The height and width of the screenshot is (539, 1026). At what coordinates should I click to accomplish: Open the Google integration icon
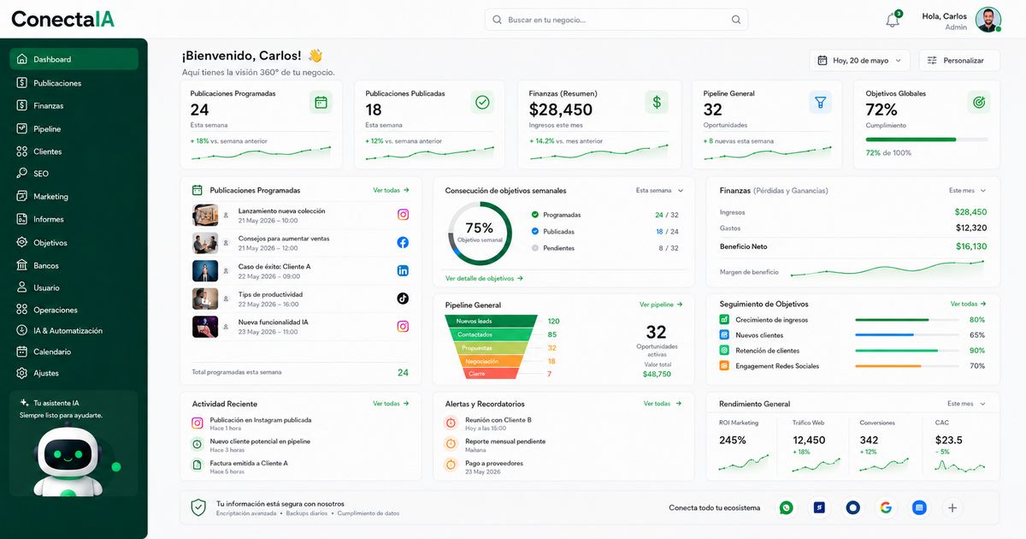point(886,507)
